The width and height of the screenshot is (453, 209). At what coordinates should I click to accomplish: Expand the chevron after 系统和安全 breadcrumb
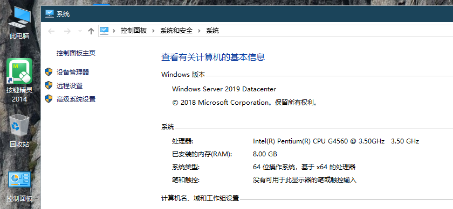199,31
